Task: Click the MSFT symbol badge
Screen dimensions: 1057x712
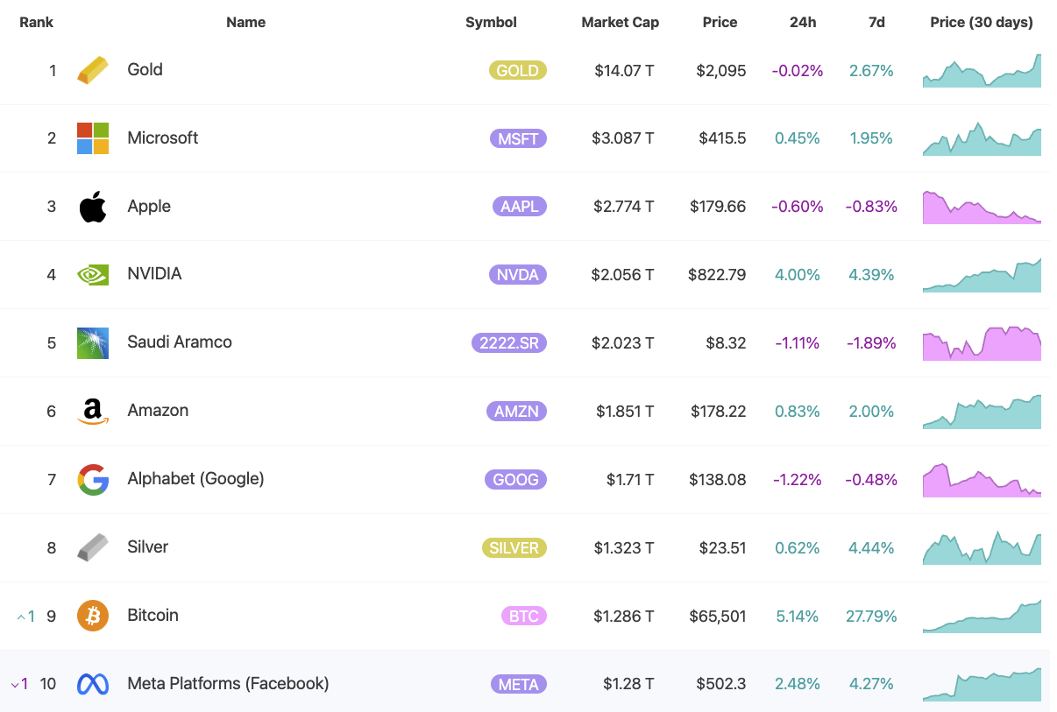Action: click(518, 138)
